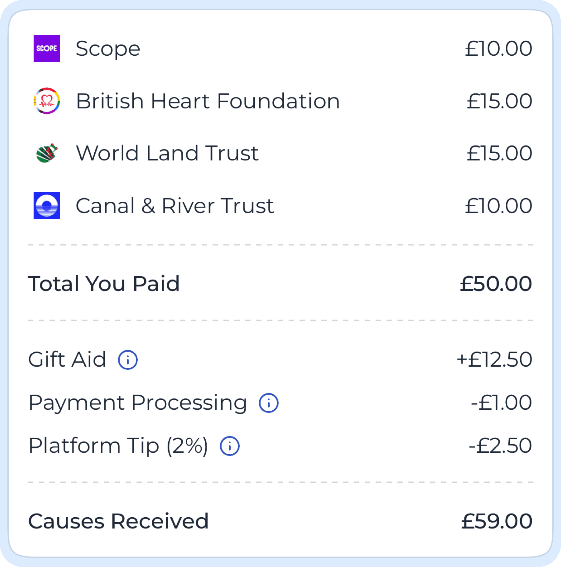
Task: Show the Platform Tip info tooltip icon
Action: coord(230,446)
